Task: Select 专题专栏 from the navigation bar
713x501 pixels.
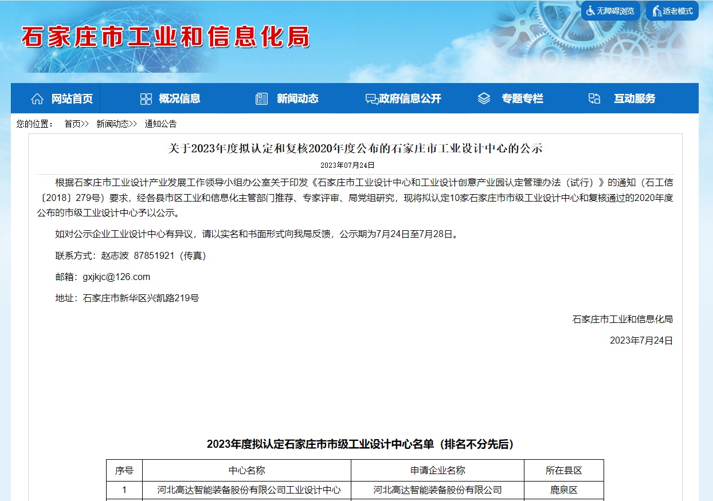Action: [522, 99]
